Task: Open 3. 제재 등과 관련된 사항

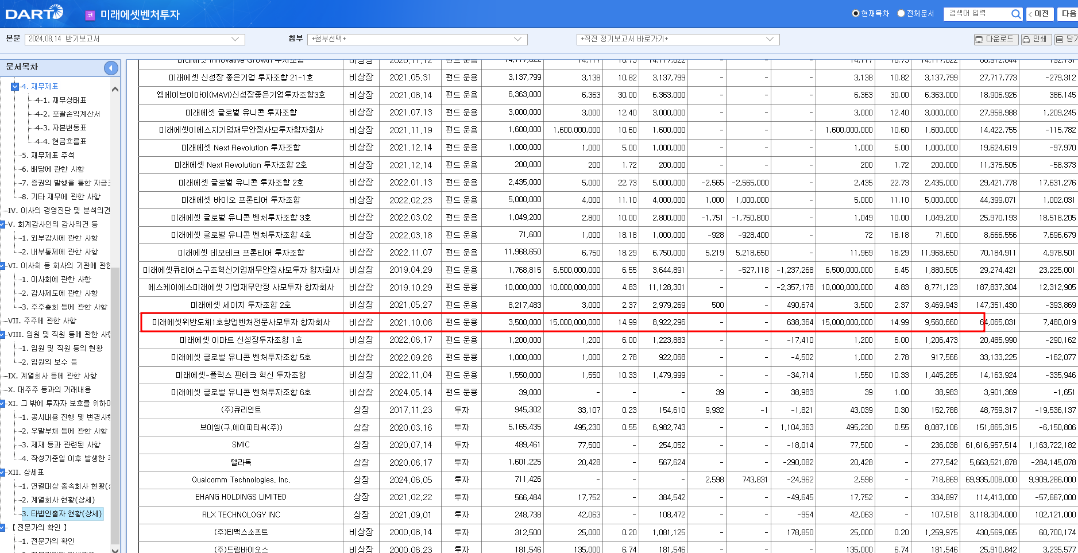Action: 61,445
